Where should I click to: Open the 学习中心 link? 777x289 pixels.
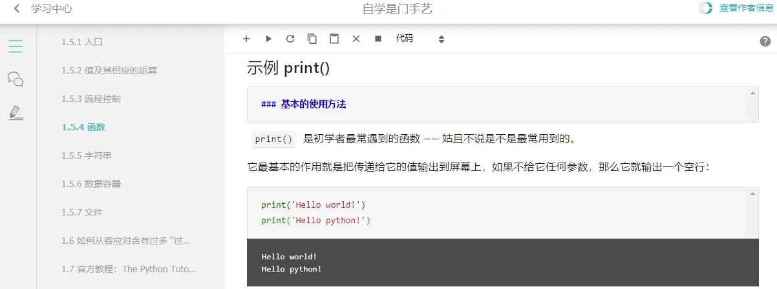(x=52, y=9)
